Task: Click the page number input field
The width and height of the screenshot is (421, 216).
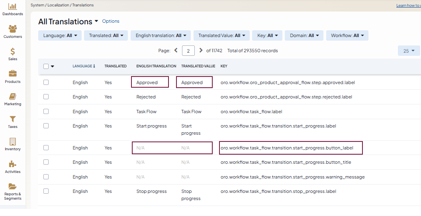Action: pyautogui.click(x=188, y=51)
